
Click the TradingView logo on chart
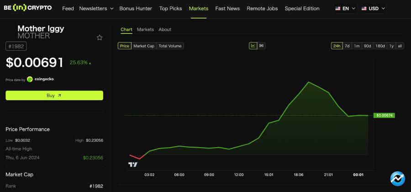click(133, 165)
